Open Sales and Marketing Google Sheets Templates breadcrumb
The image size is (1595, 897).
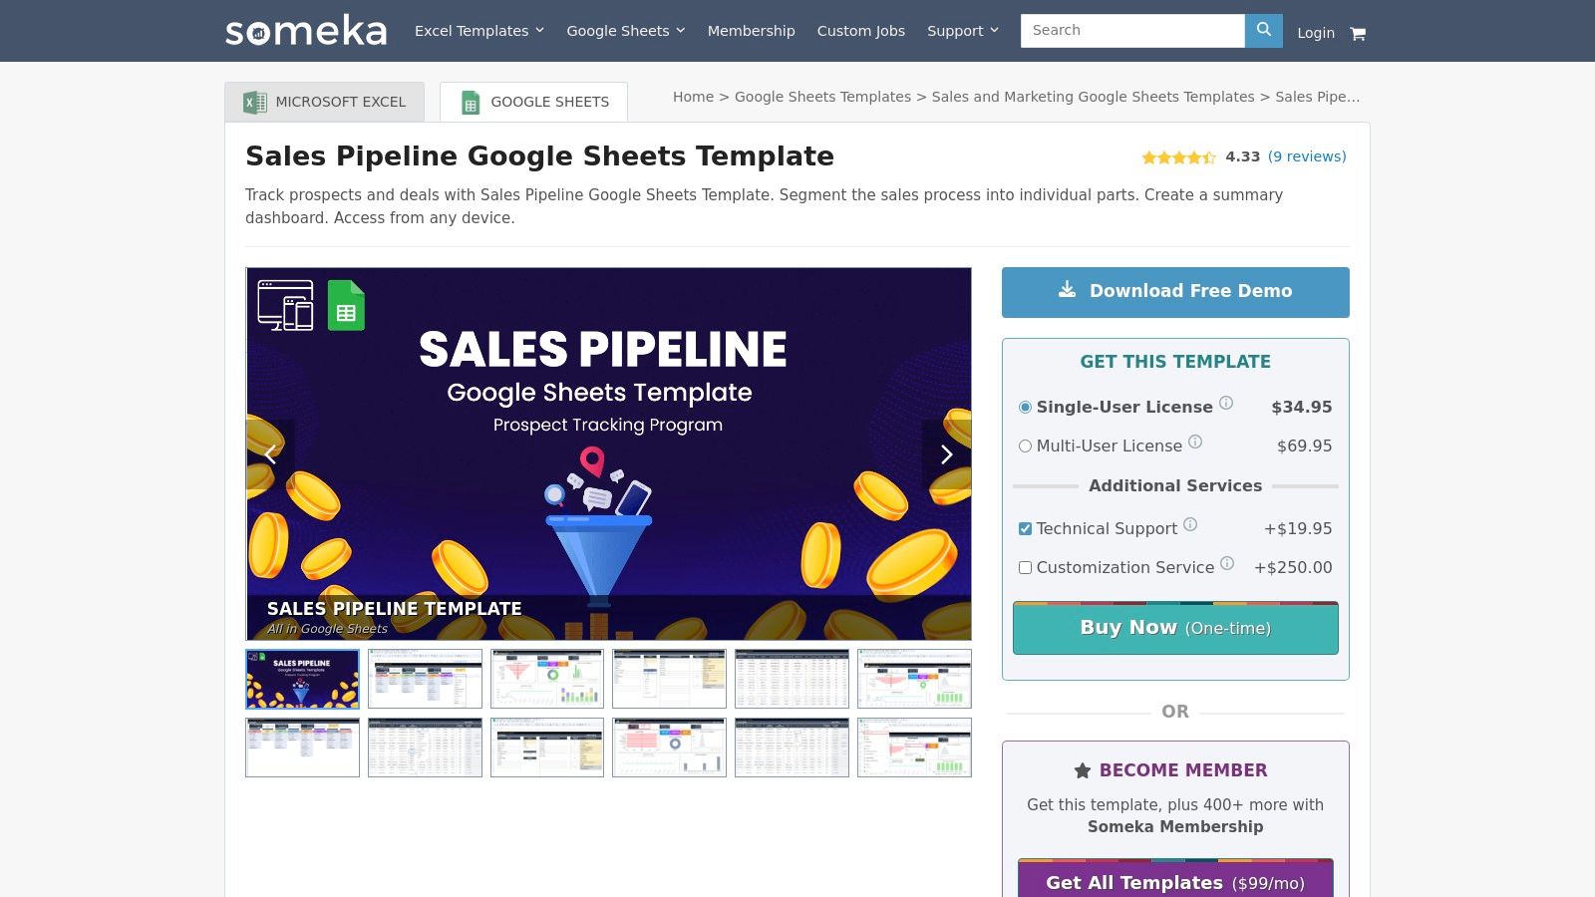click(1094, 97)
